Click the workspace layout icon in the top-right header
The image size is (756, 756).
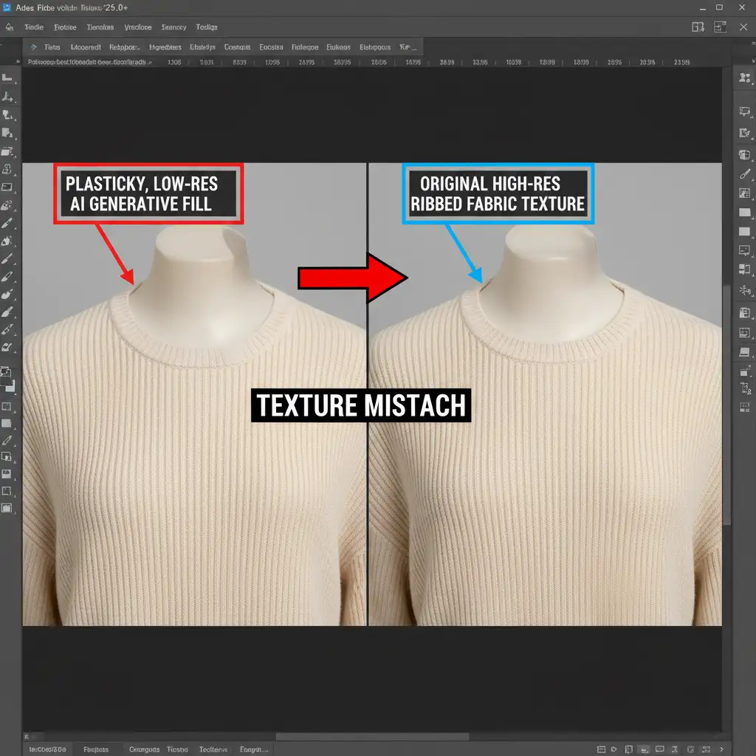pyautogui.click(x=698, y=27)
